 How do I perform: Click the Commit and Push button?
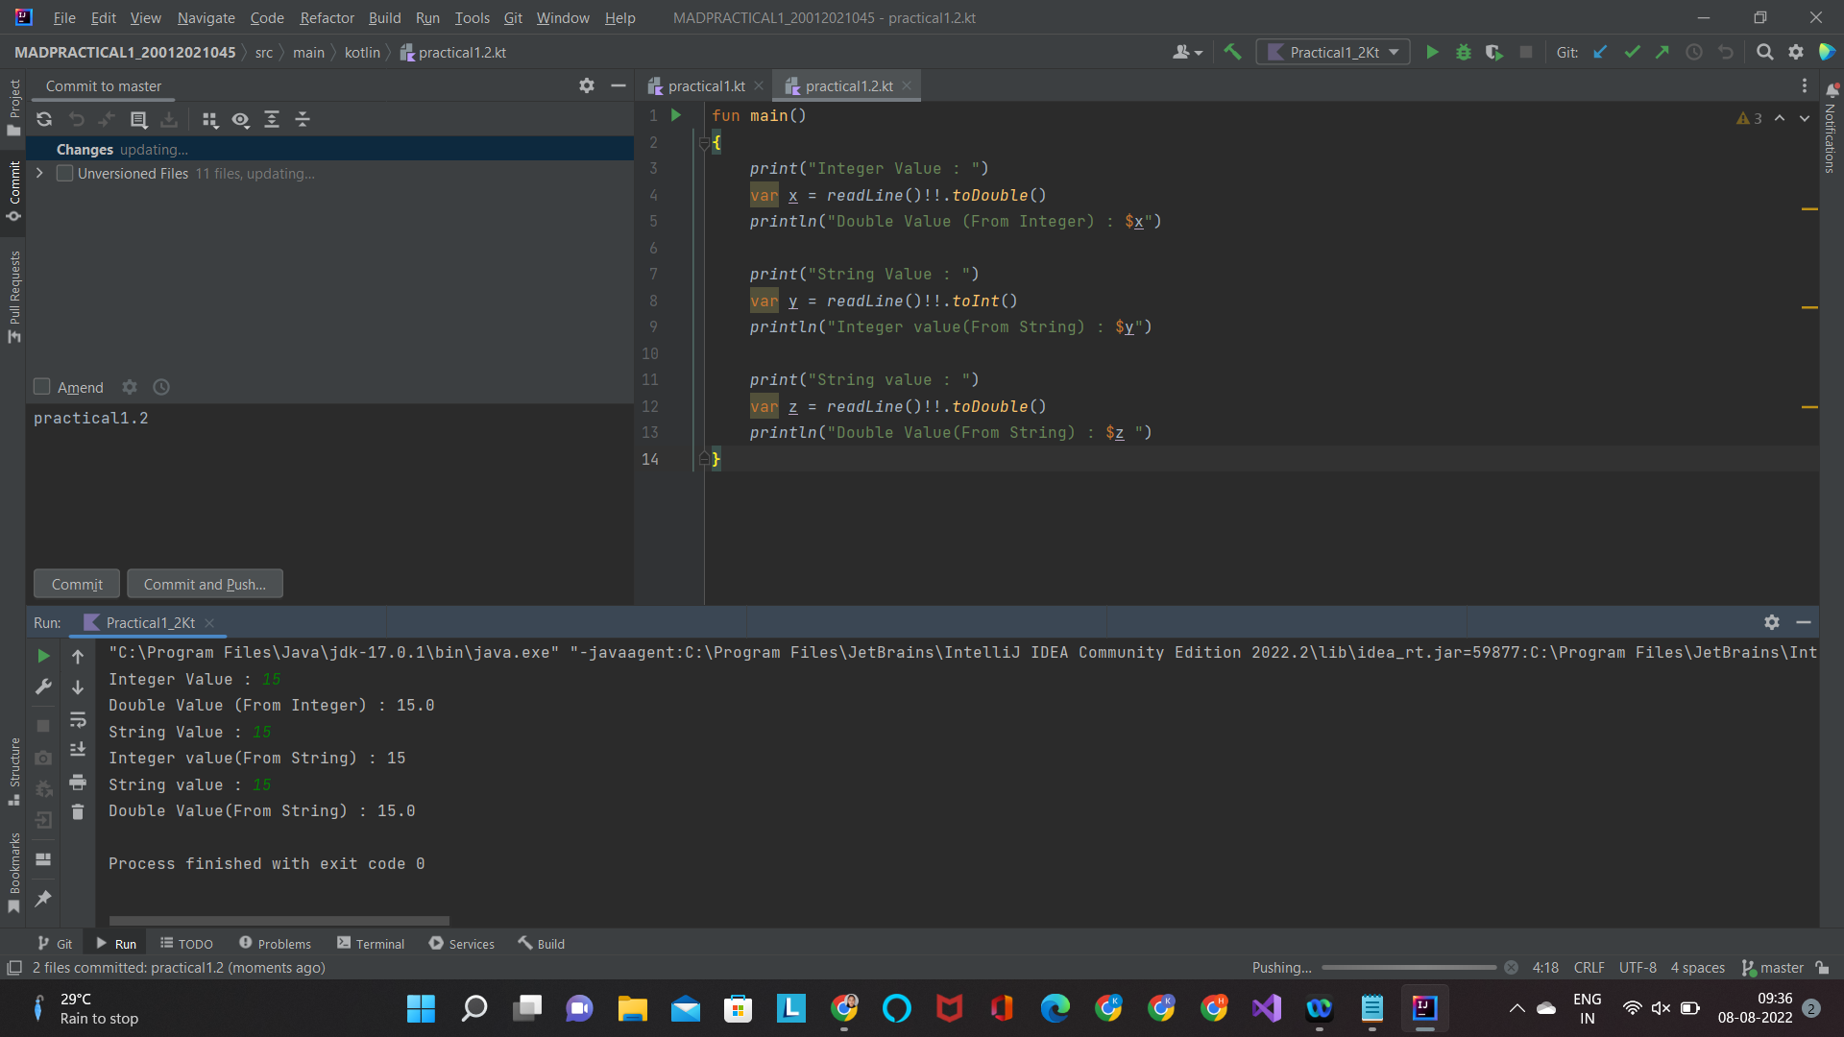pos(205,584)
